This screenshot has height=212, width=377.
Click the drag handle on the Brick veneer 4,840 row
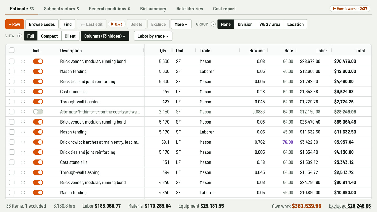23,182
